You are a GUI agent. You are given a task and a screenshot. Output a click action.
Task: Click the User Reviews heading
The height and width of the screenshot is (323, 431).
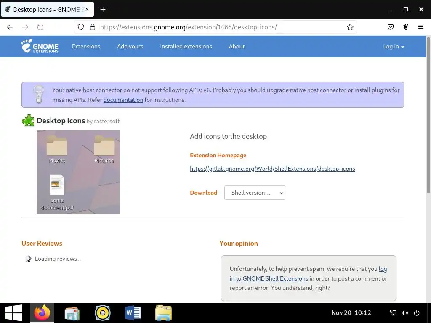pyautogui.click(x=42, y=244)
